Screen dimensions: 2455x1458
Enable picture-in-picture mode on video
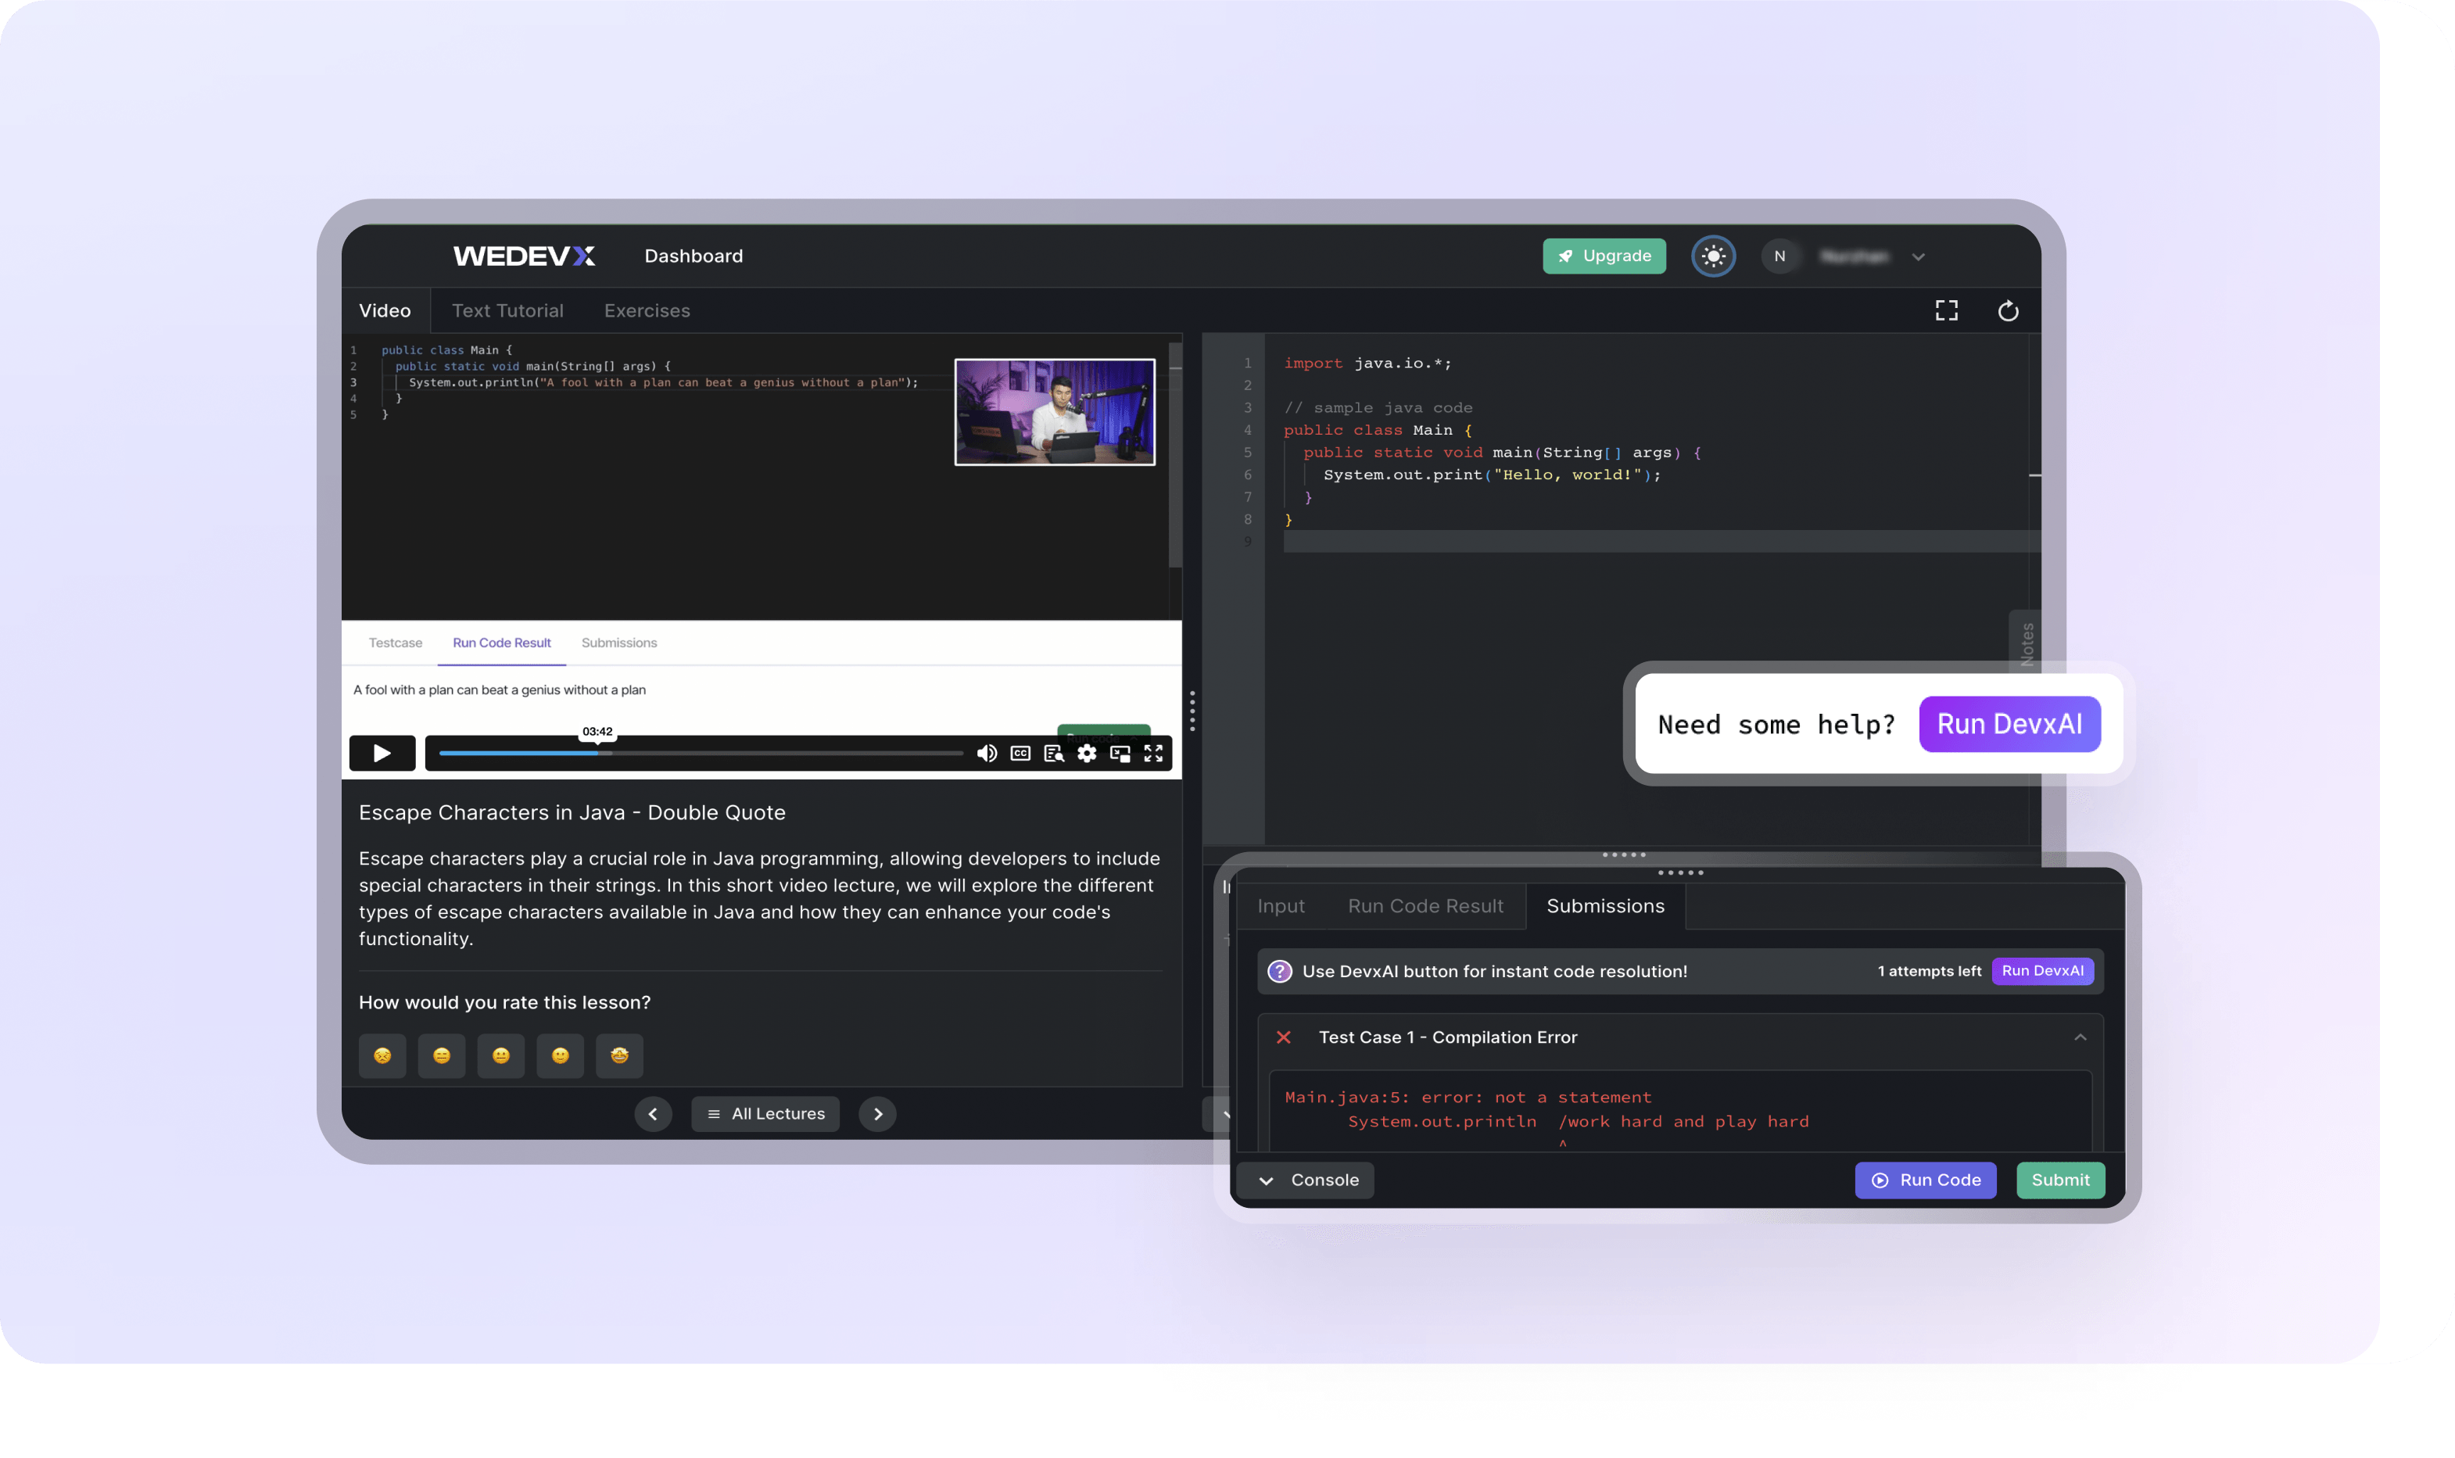1120,754
